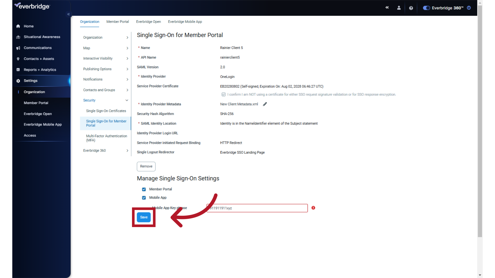Click the help question mark icon
The image size is (495, 278).
point(411,8)
